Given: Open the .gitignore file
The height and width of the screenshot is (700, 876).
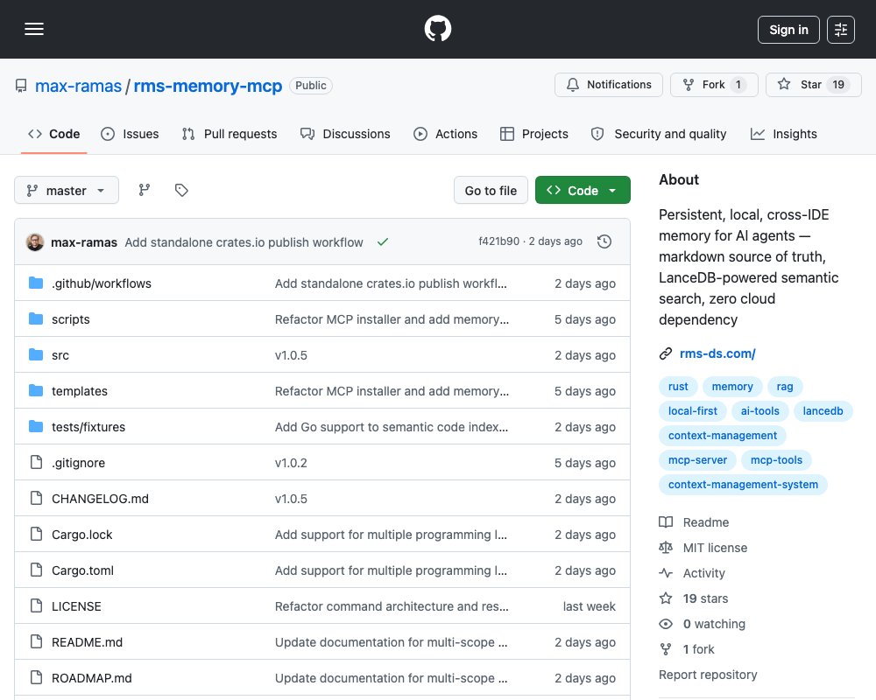Looking at the screenshot, I should (78, 463).
